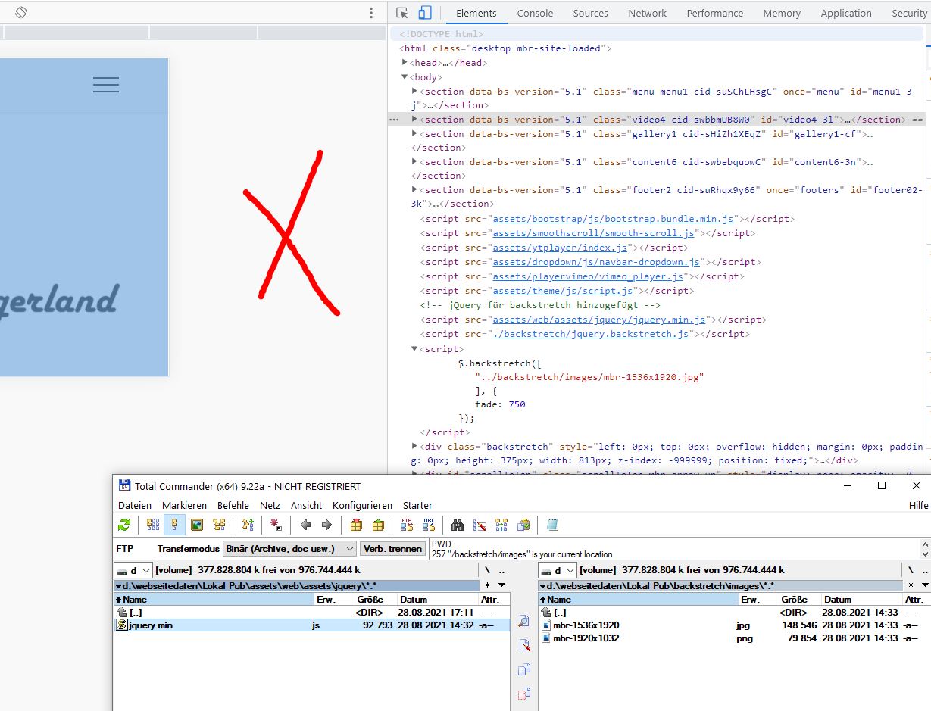Click the notepad icon in the toolbar

click(552, 525)
